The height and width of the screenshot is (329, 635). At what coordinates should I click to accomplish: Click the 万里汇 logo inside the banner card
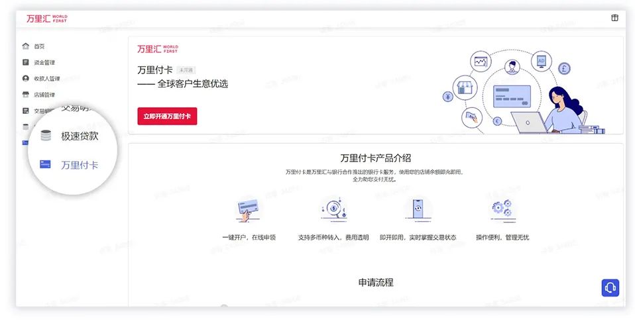(158, 49)
